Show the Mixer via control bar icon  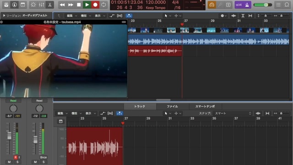click(42, 5)
